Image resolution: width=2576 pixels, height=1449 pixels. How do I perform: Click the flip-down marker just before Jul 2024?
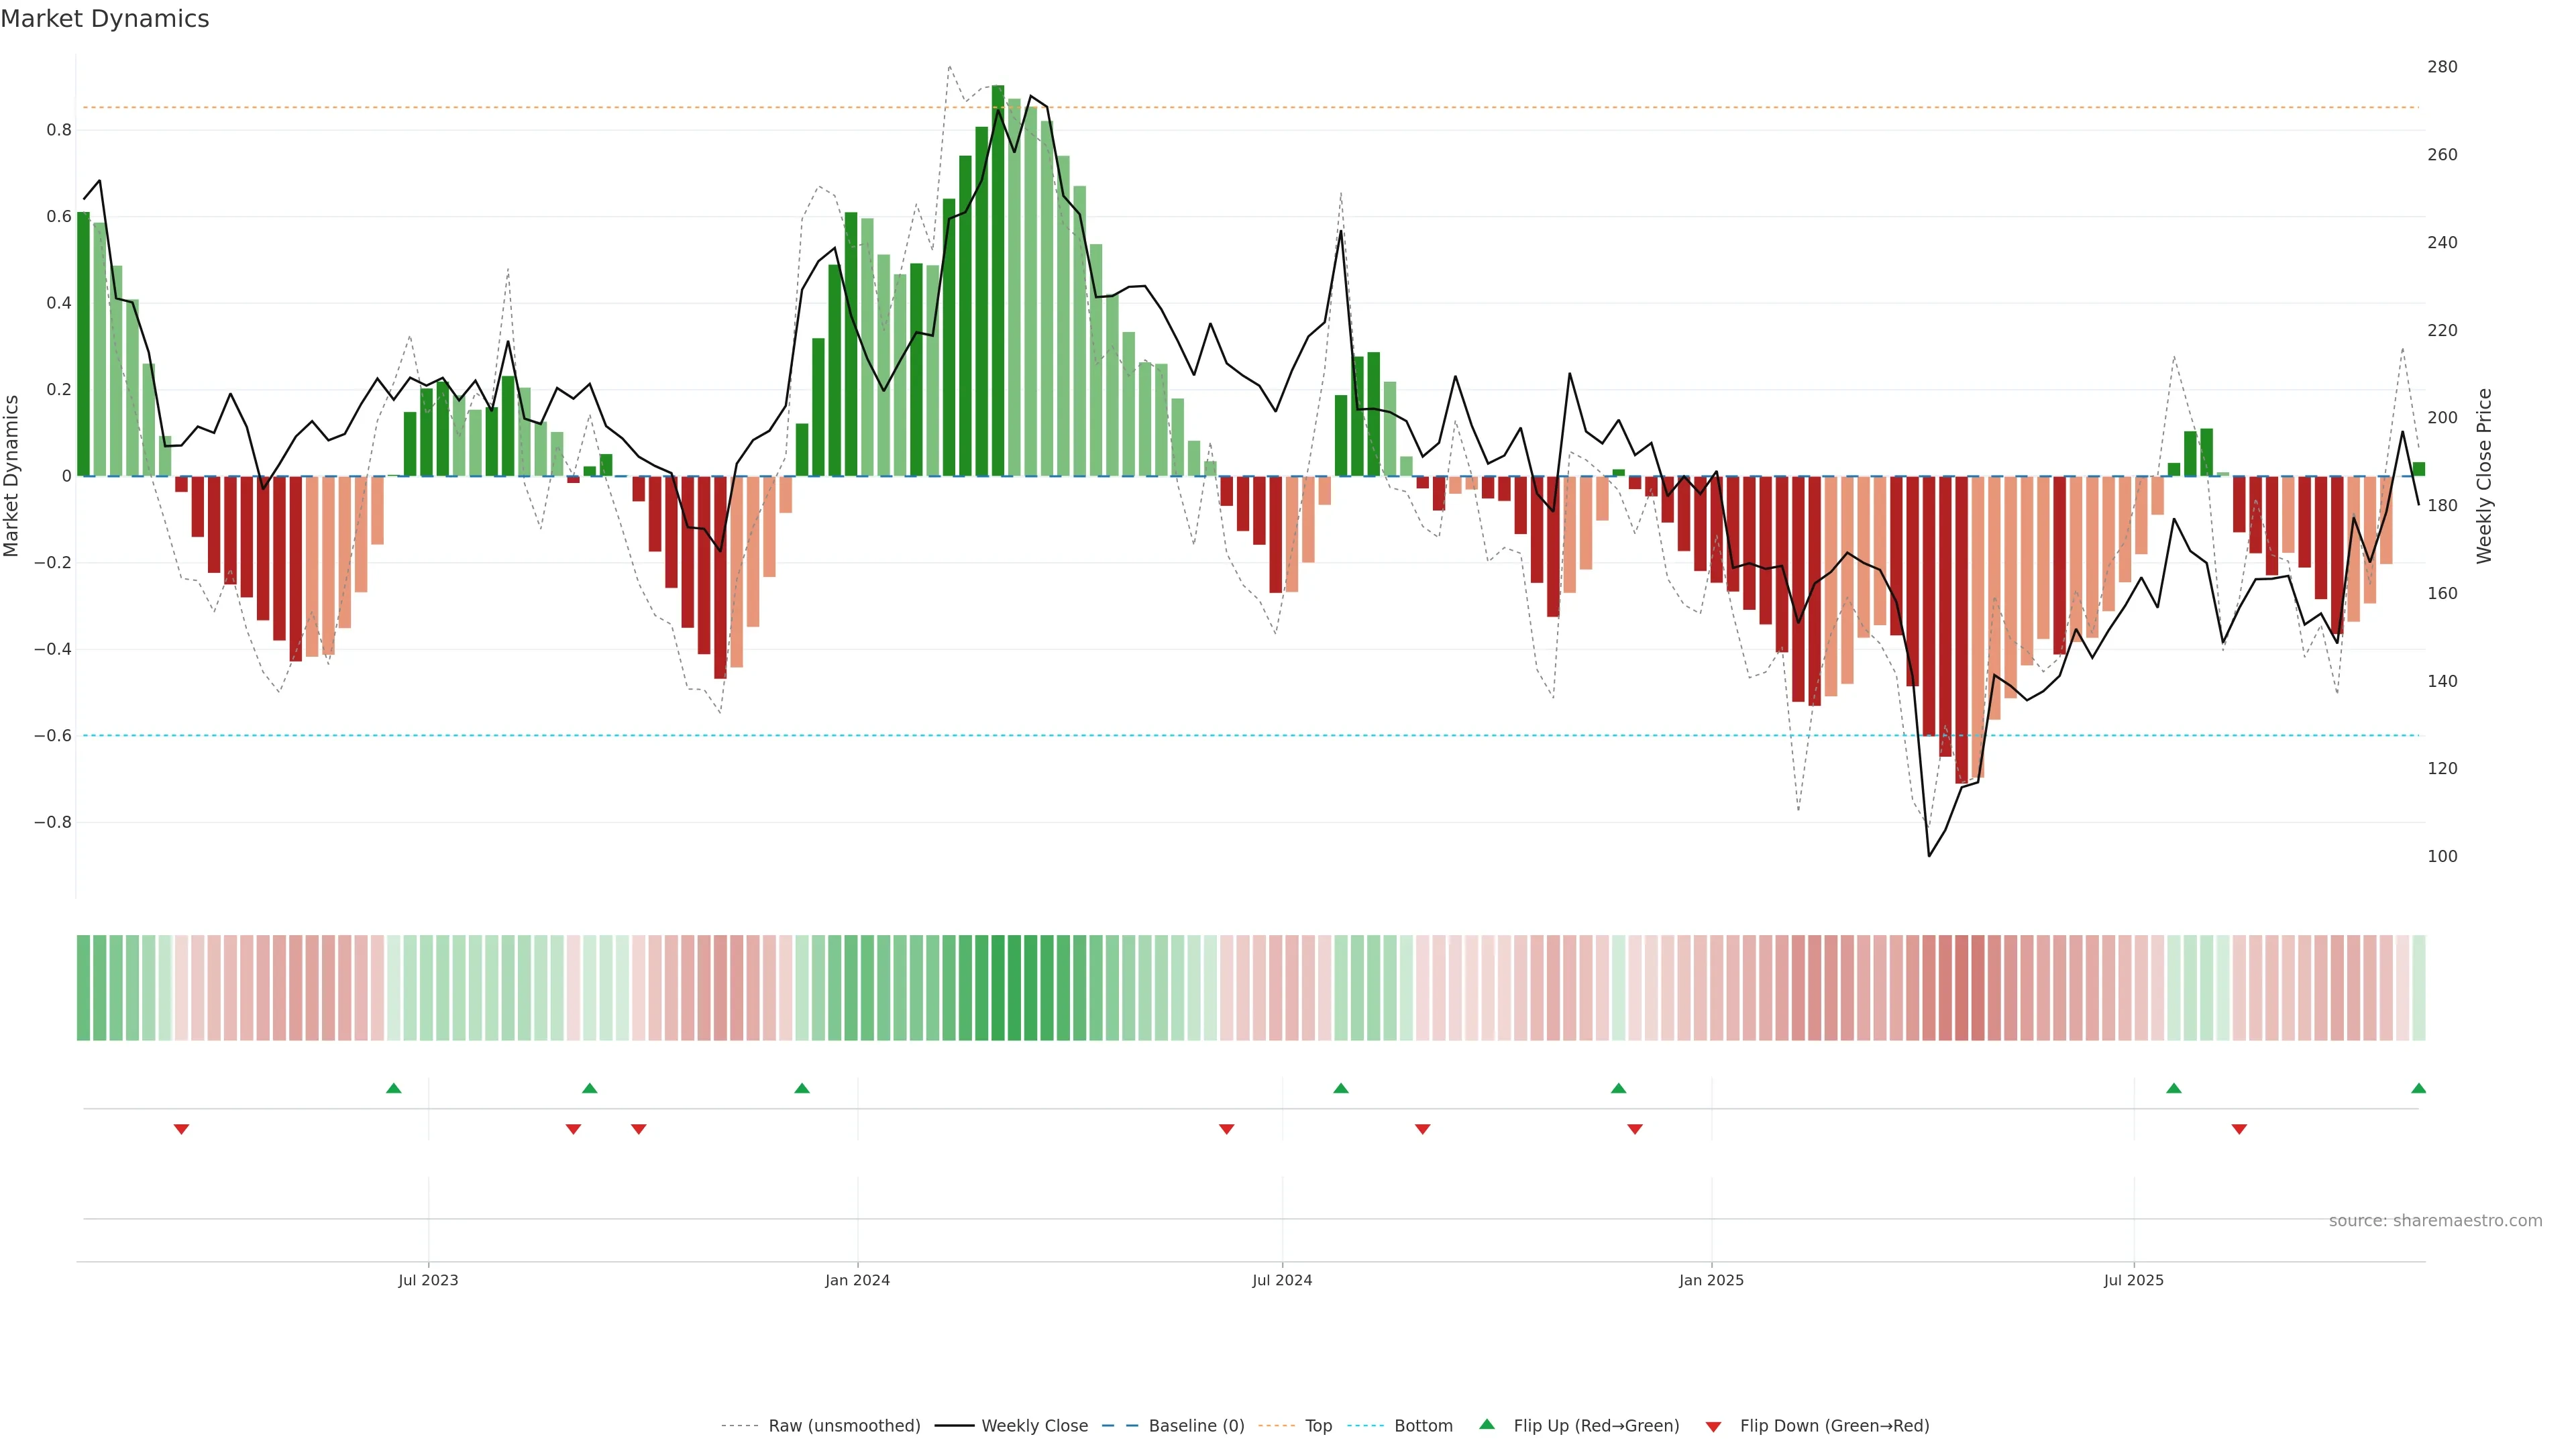coord(1226,1129)
